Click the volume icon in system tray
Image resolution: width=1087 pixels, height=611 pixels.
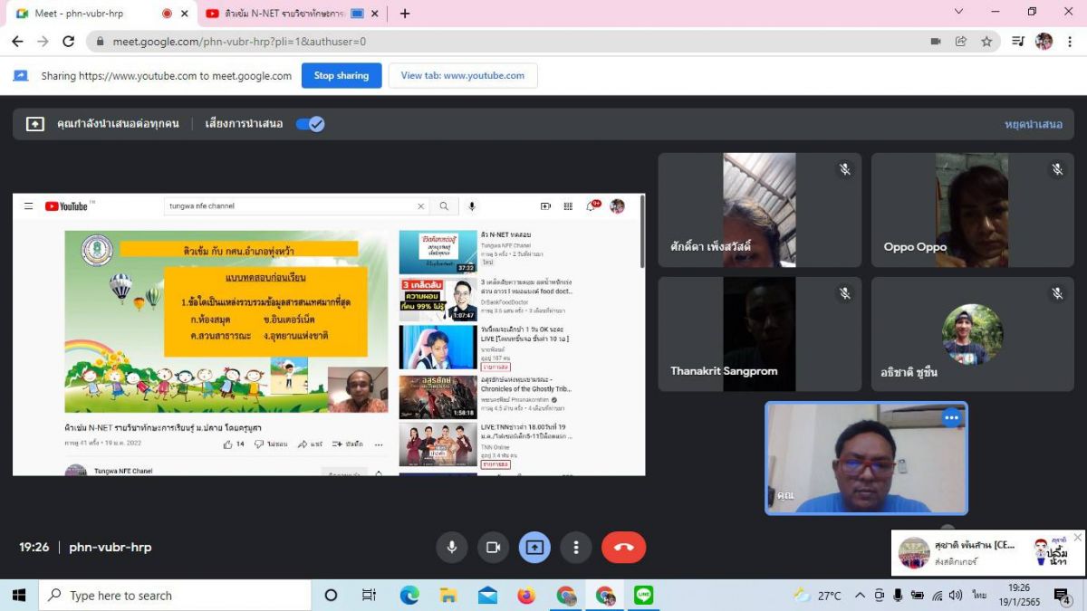click(956, 595)
